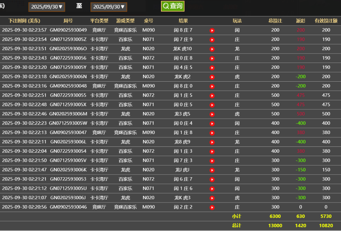
Task: View video of round GN07225930056
Action: (x=212, y=58)
